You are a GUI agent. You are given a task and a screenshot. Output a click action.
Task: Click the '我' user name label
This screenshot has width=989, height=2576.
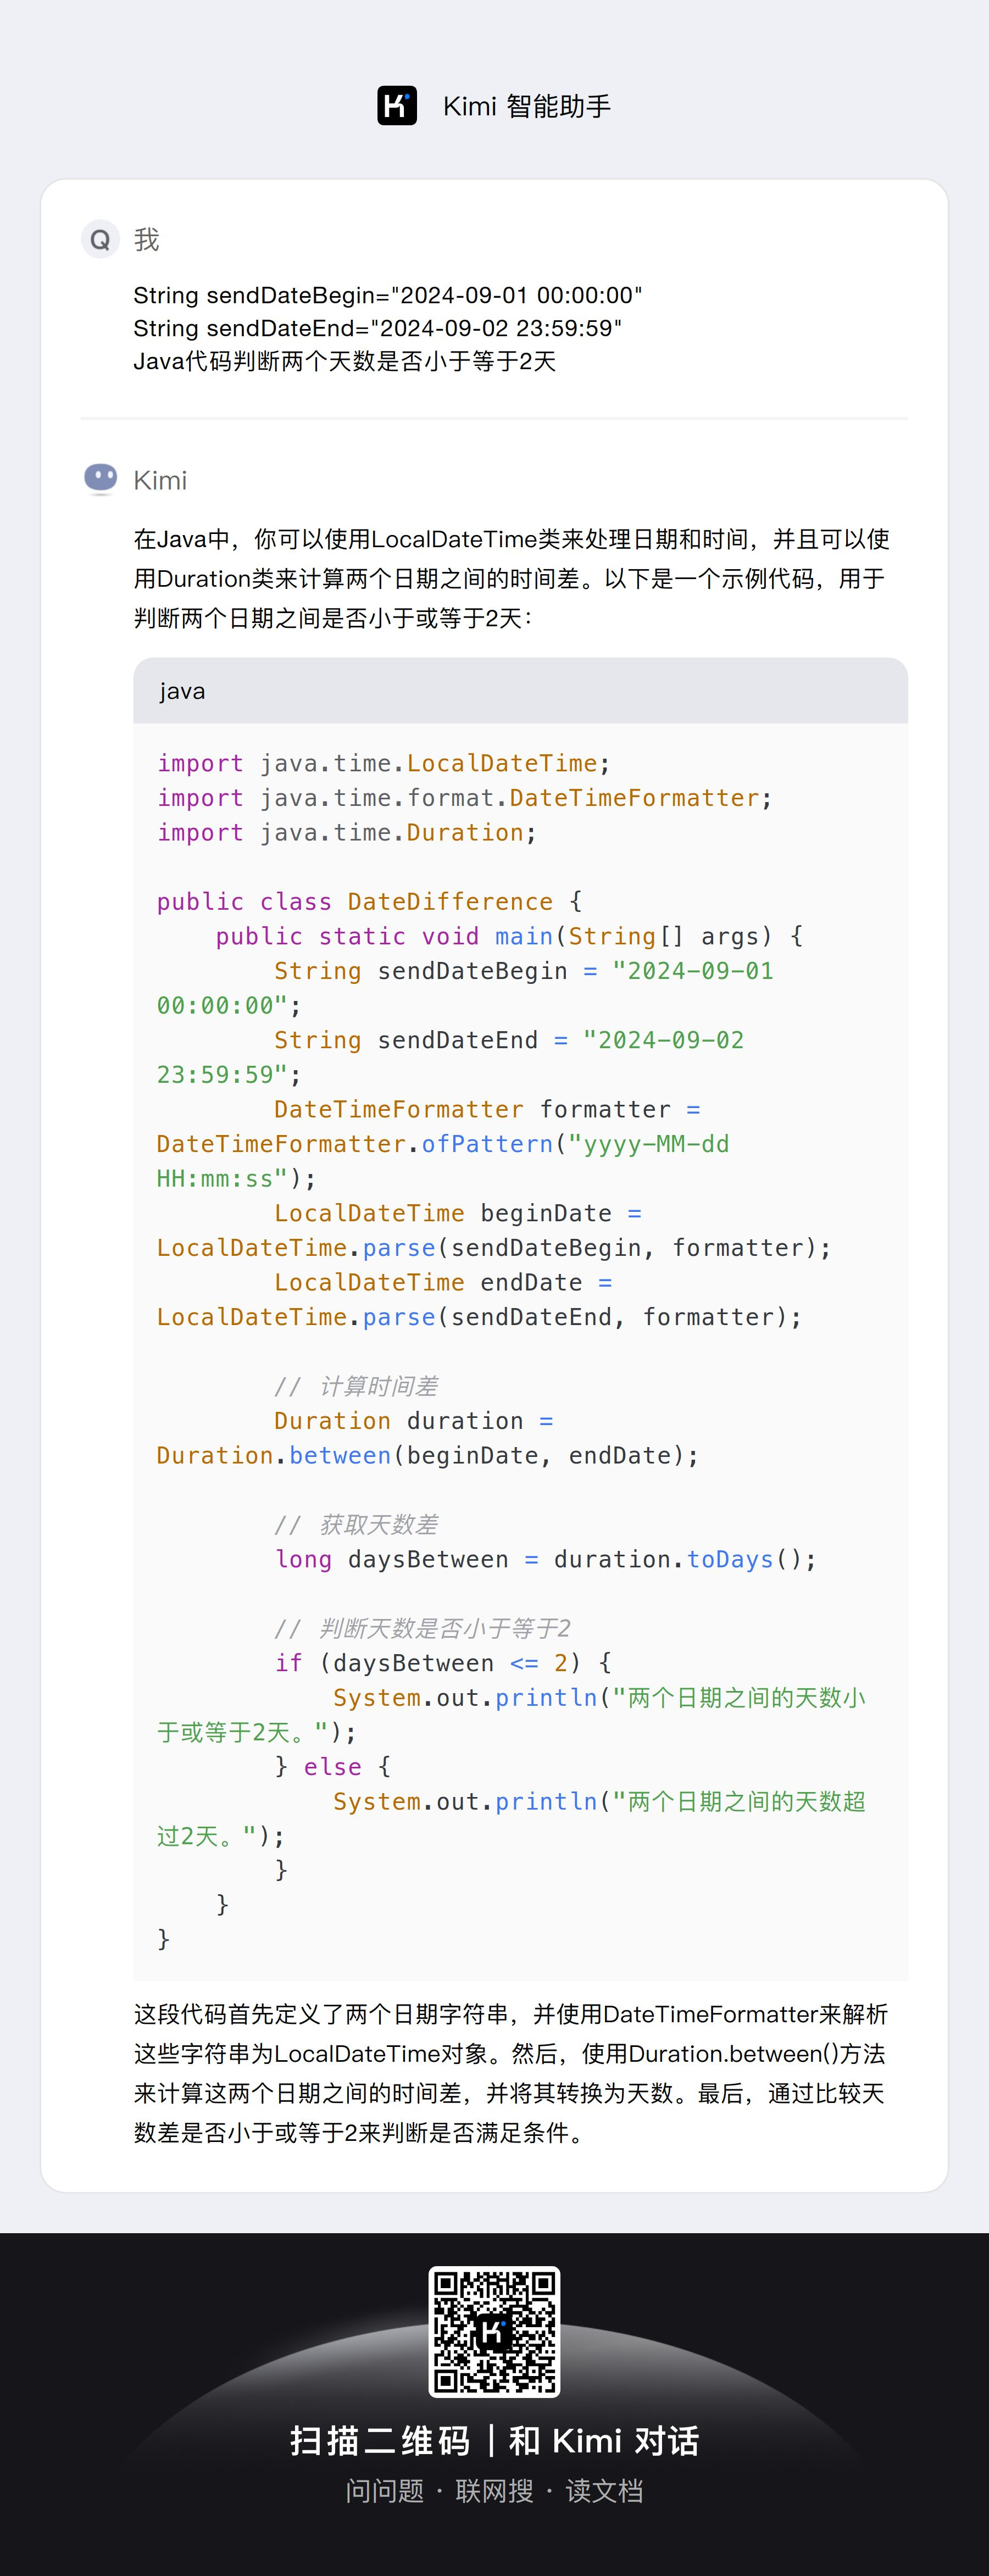(x=147, y=240)
